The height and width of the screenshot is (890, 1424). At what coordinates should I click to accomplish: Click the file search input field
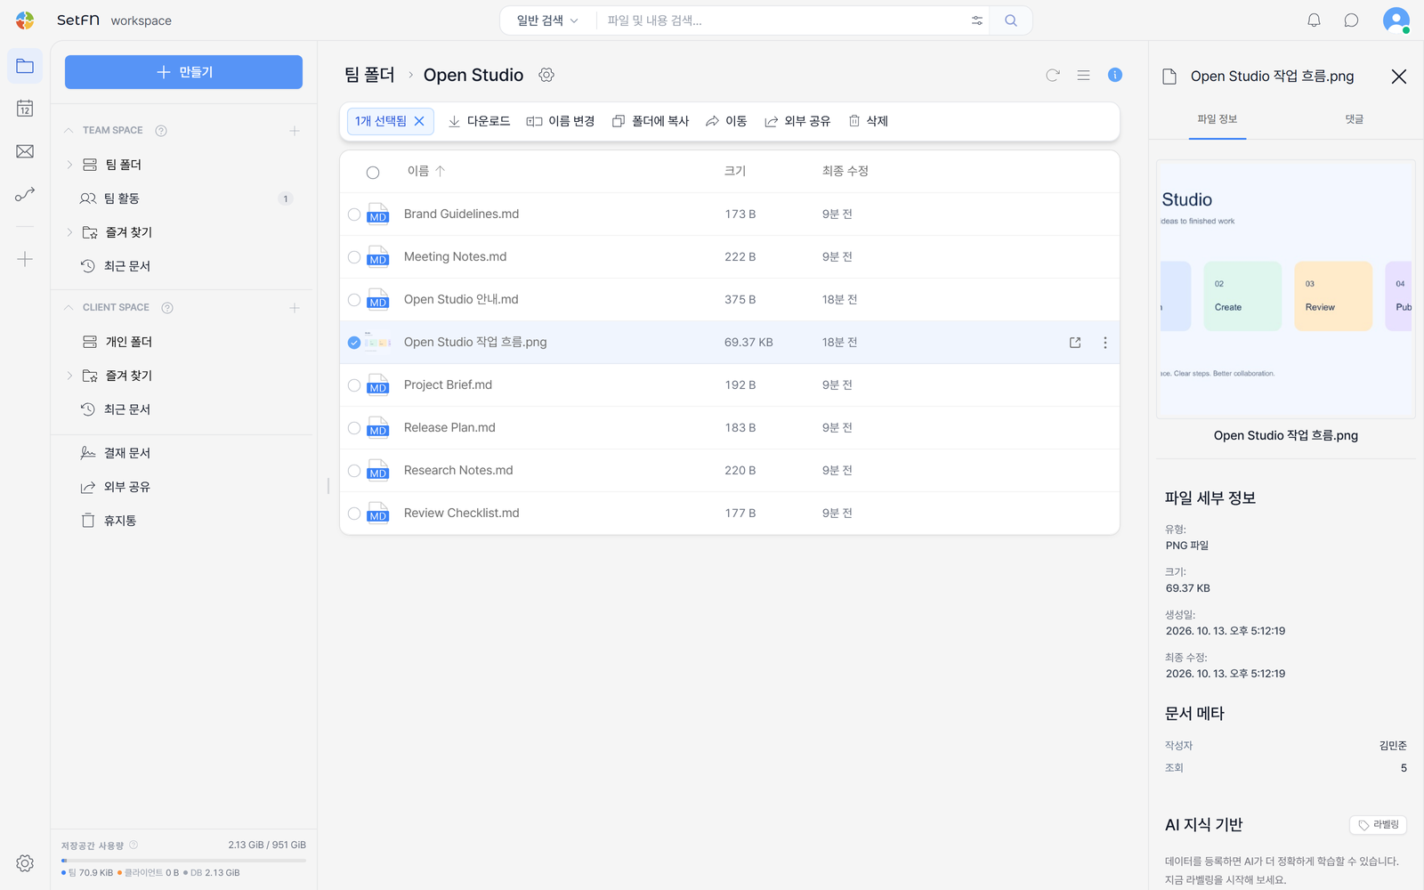[783, 20]
